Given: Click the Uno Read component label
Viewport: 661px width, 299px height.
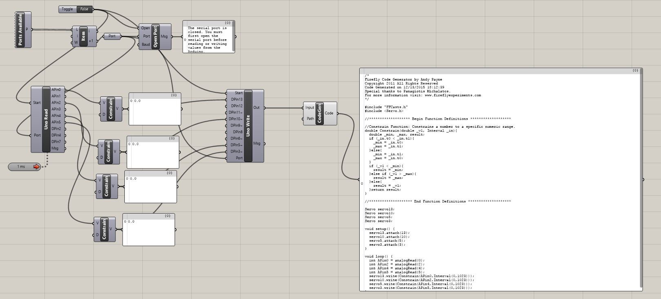Looking at the screenshot, I should pos(46,120).
